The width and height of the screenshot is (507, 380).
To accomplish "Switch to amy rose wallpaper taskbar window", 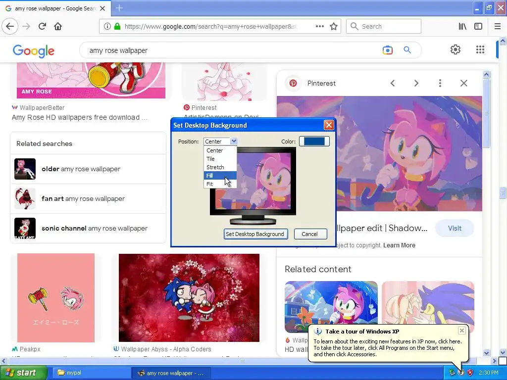I will click(x=171, y=373).
